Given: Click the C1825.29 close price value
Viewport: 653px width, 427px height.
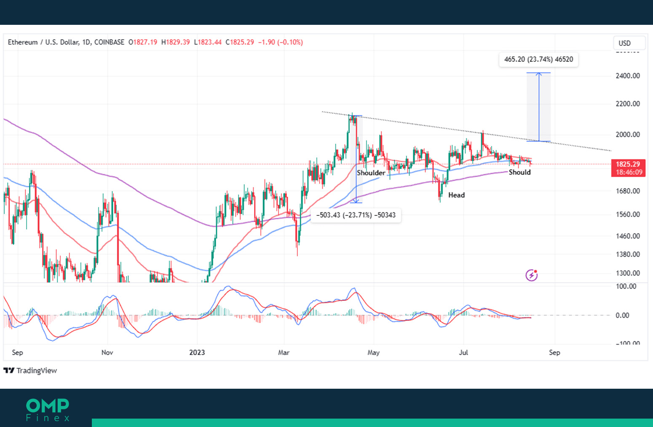Looking at the screenshot, I should click(x=240, y=42).
